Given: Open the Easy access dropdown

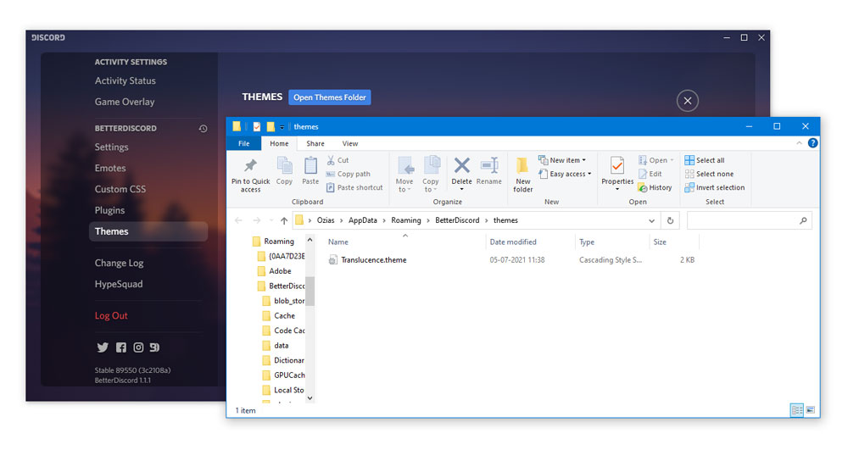Looking at the screenshot, I should click(x=565, y=174).
